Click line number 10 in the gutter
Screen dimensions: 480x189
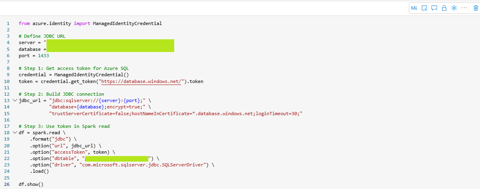coord(8,81)
